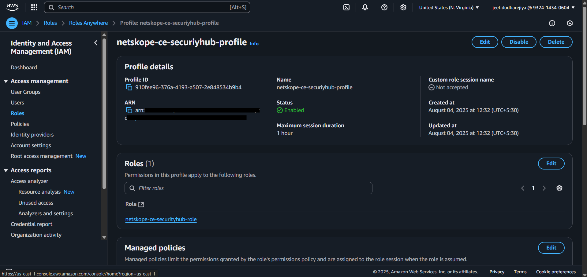Click sidebar scroll up arrow
Screen dimensions: 587x277
pos(104,35)
